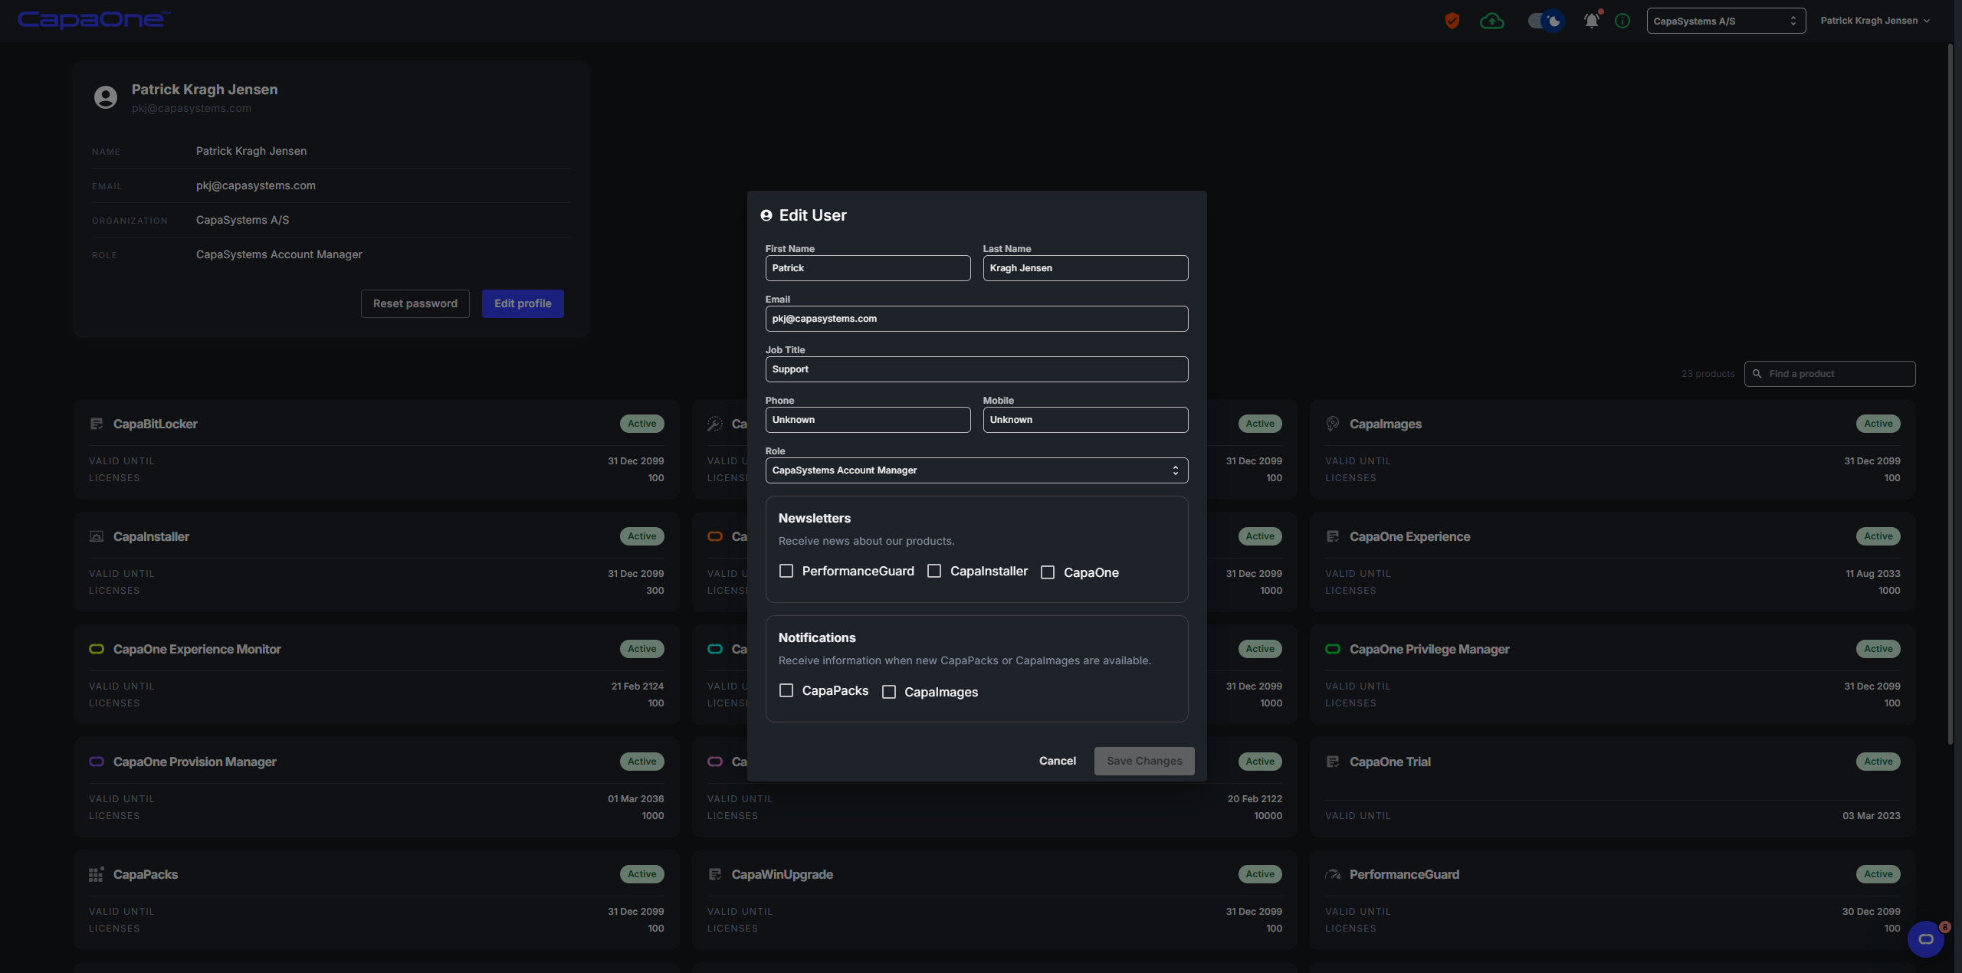Click the Edit profile button
Viewport: 1962px width, 973px height.
(523, 303)
